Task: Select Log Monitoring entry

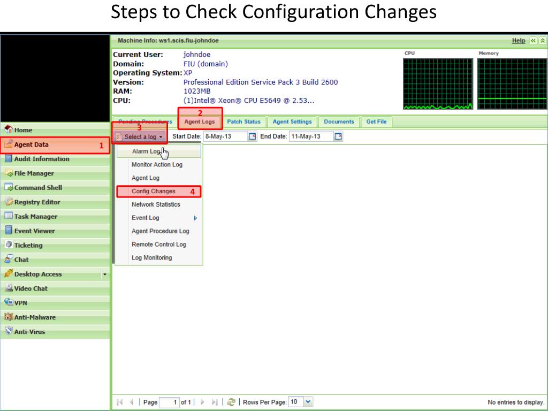Action: pyautogui.click(x=159, y=257)
